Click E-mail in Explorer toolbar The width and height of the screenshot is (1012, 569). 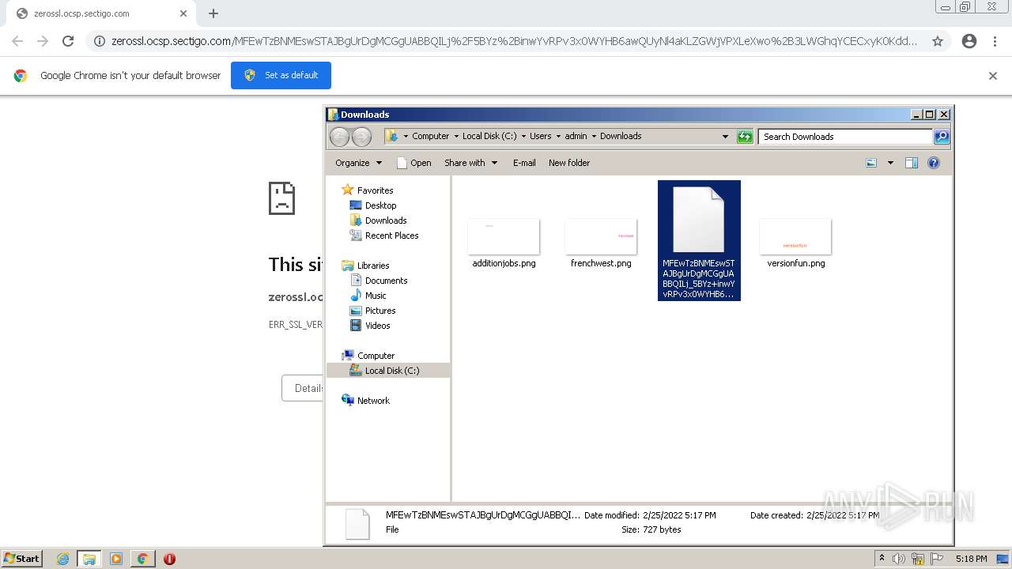(x=524, y=163)
